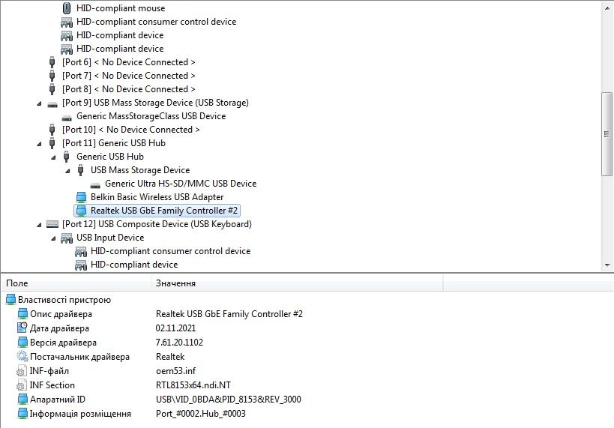Click the Опис драйвера icon

23,314
